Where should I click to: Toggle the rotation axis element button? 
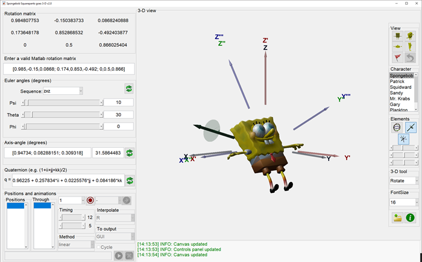point(410,127)
